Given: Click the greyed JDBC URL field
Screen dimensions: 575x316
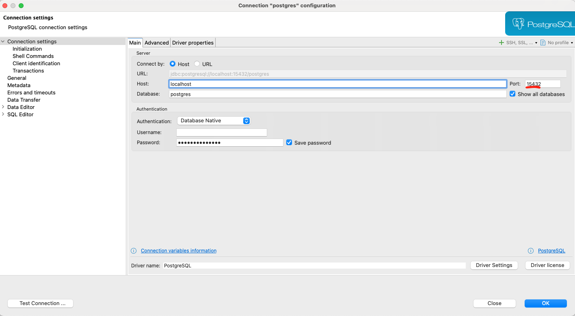Looking at the screenshot, I should [367, 74].
